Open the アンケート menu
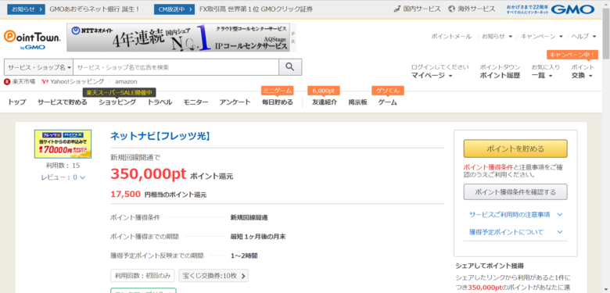 tap(235, 102)
